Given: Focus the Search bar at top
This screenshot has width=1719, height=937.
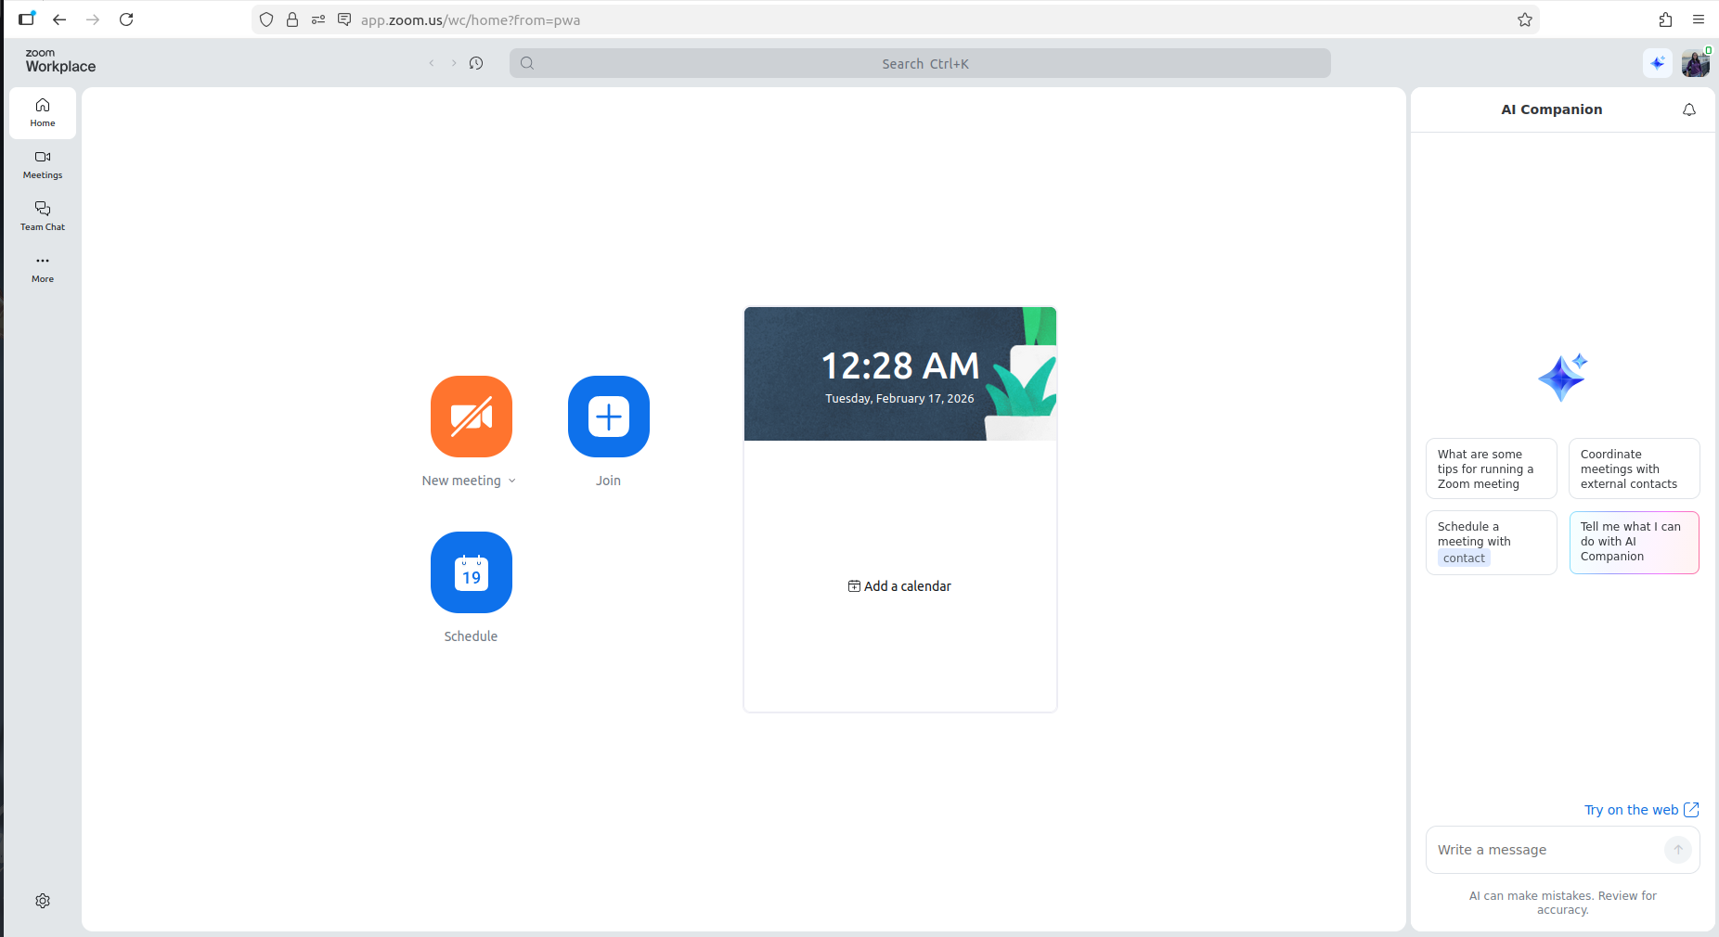Looking at the screenshot, I should point(919,63).
